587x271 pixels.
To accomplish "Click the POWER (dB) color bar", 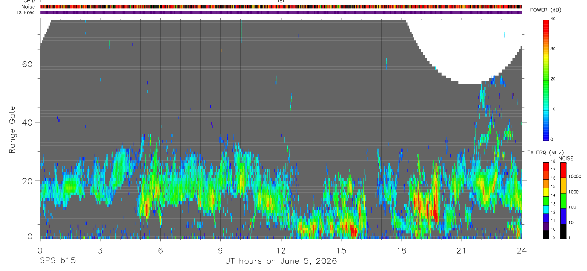I will 545,79.
